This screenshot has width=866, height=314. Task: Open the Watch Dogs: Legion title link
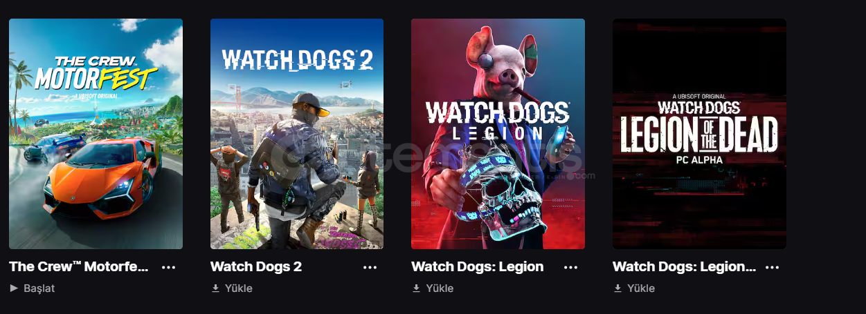tap(478, 266)
